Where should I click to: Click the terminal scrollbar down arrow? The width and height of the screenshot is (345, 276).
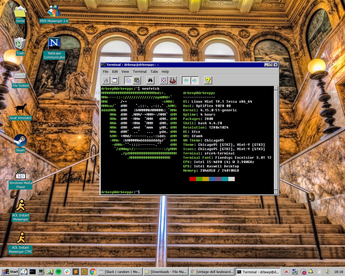276,192
